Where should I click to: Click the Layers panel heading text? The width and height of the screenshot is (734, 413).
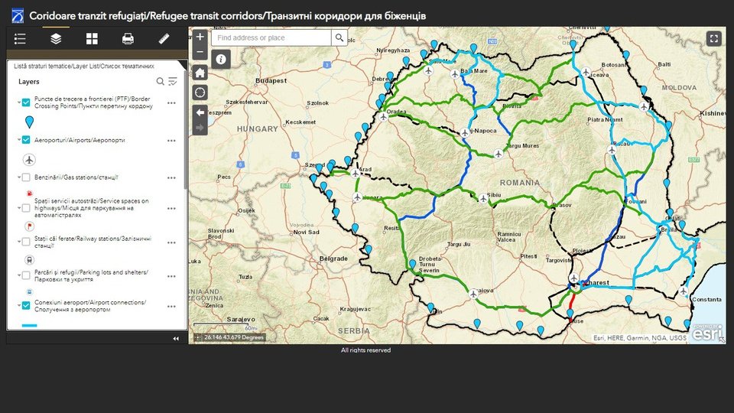click(28, 82)
